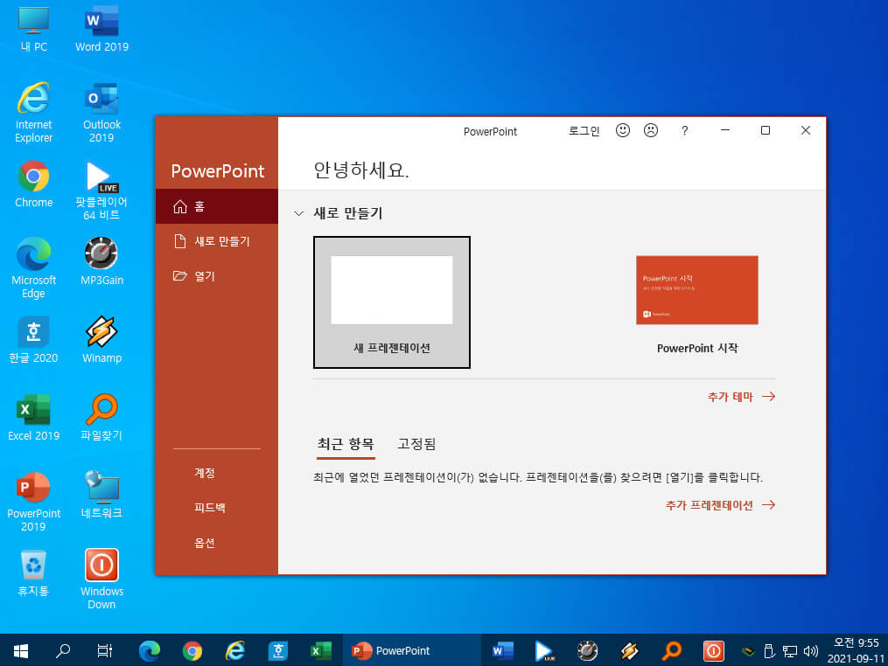Viewport: 888px width, 666px height.
Task: Collapse the 새로 만들기 section chevron
Action: pos(299,213)
